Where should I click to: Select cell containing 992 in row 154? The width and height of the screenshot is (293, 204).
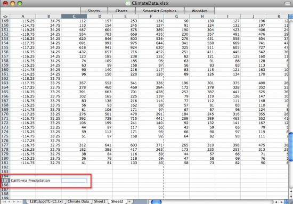(100, 43)
